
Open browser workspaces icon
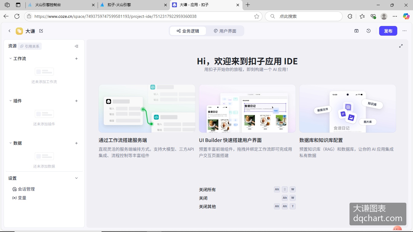coord(7,5)
